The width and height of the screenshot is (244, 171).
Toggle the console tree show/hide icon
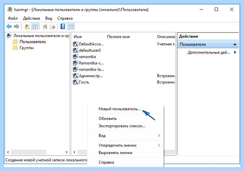pos(35,27)
